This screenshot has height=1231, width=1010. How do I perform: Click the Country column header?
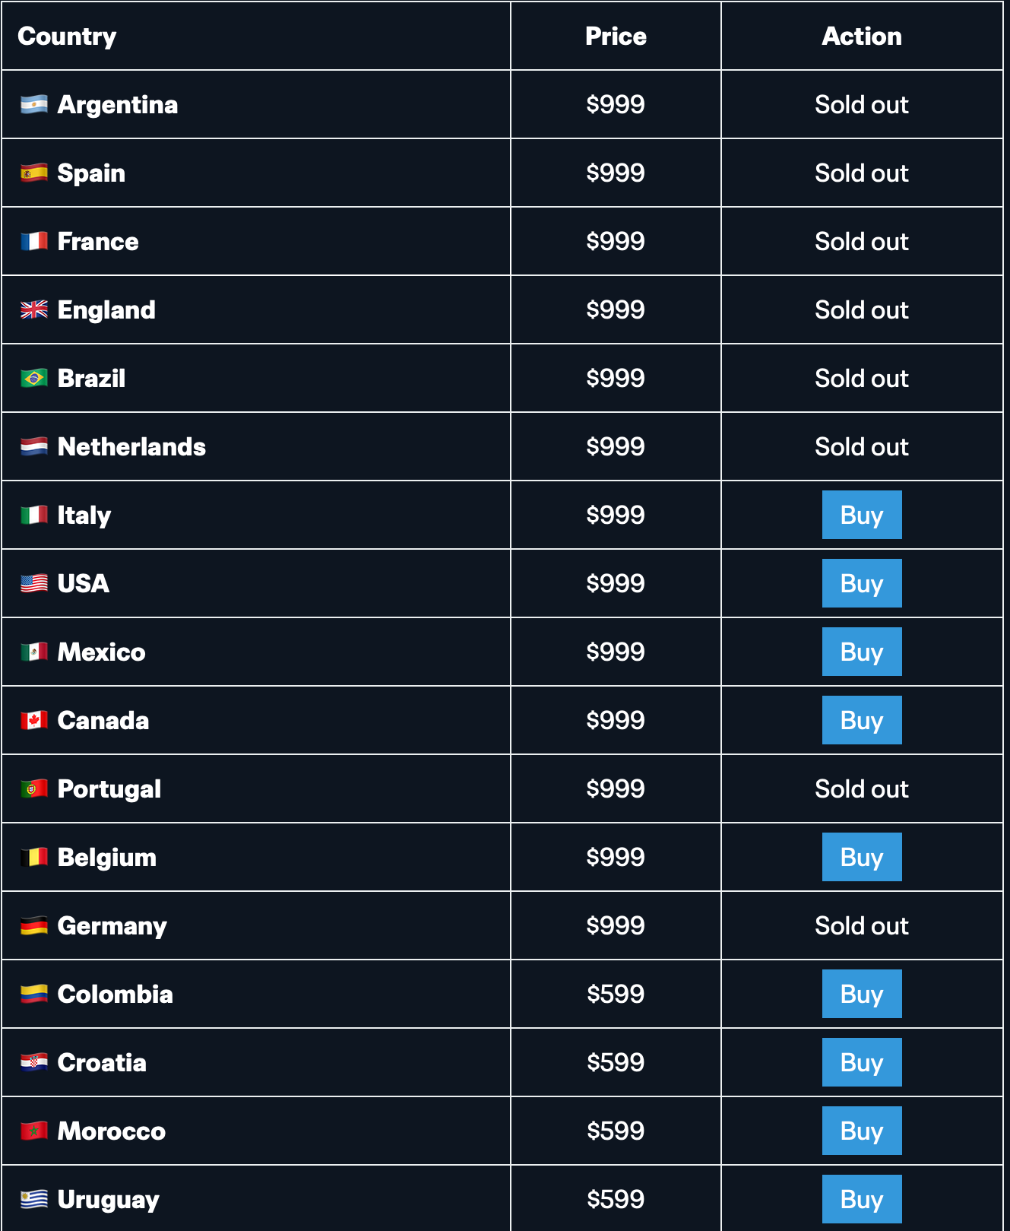tap(67, 36)
